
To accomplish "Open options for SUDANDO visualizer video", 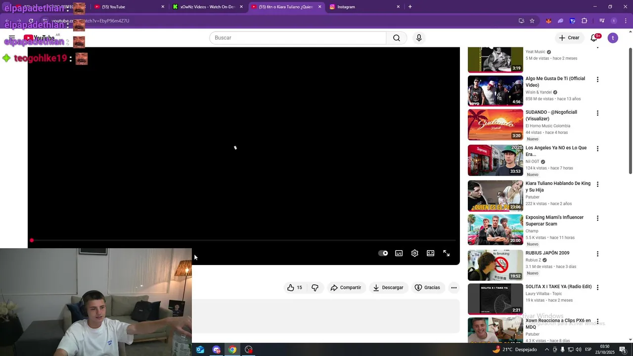I will click(597, 113).
